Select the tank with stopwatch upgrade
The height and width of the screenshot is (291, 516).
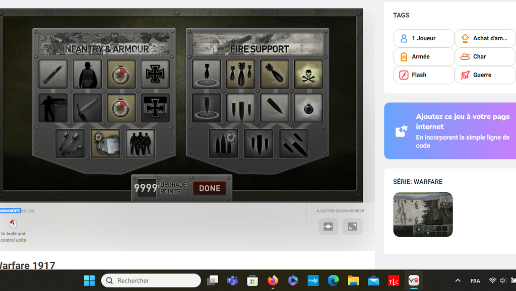coord(105,143)
